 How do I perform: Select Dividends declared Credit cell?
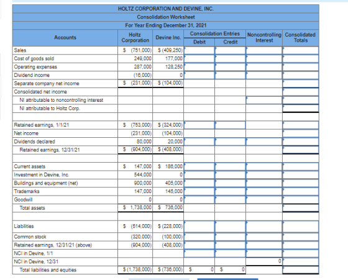pyautogui.click(x=230, y=142)
